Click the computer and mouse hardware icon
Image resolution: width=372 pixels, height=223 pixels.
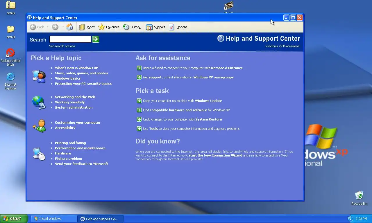click(39, 154)
